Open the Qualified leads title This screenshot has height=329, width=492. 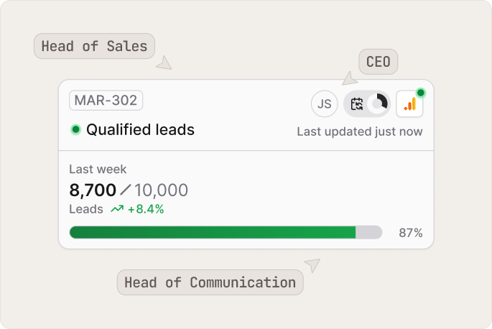pos(140,130)
